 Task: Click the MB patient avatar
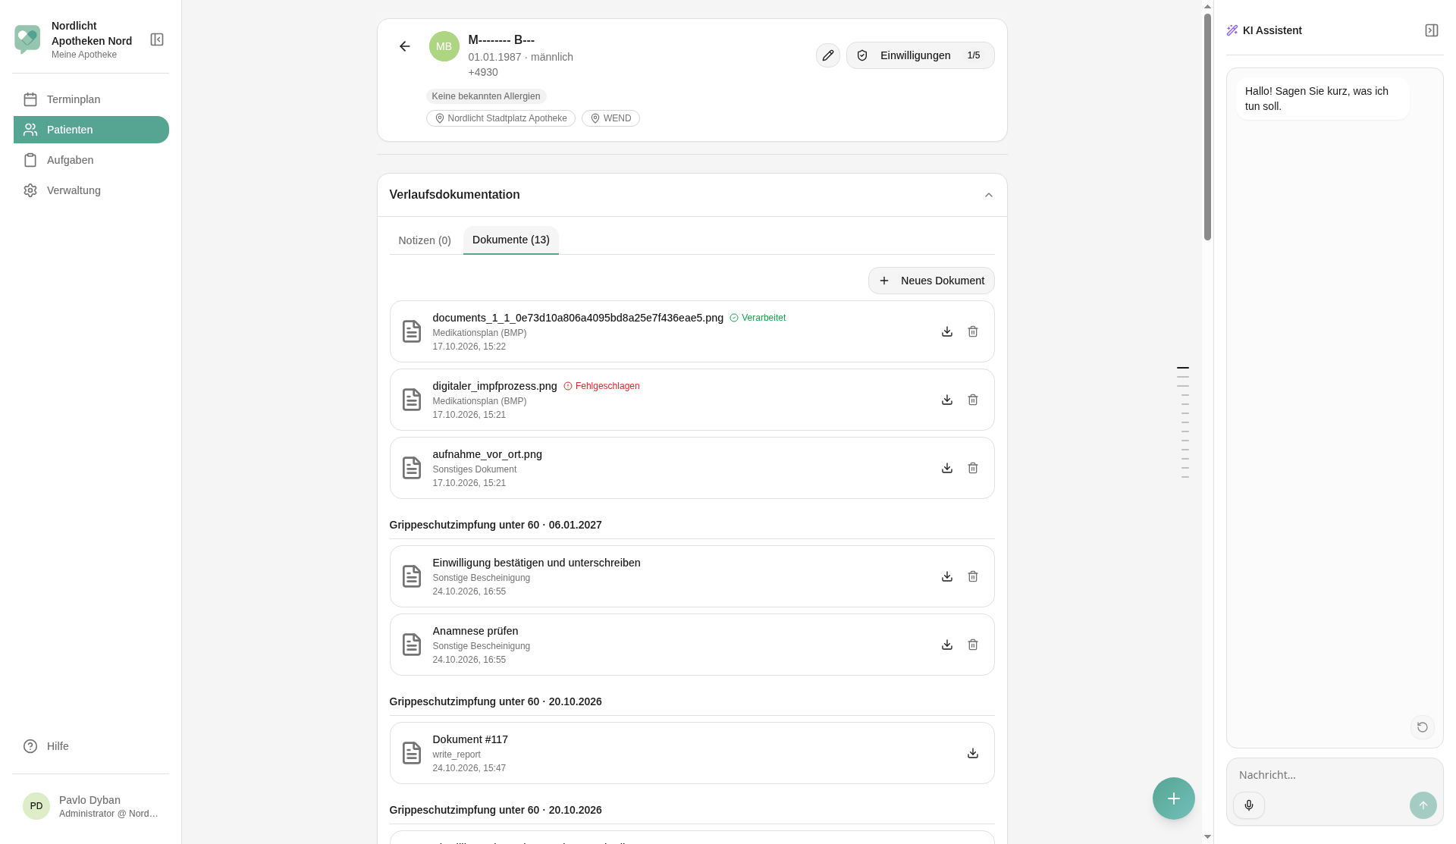pyautogui.click(x=444, y=46)
